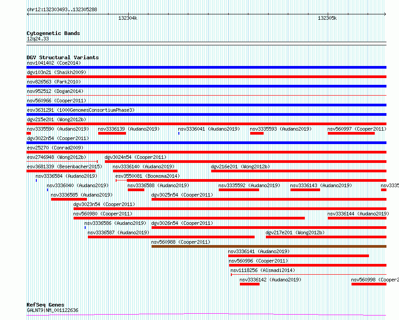This screenshot has width=399, height=320.
Task: Click dgv3026n54 (Cooper2011) label
Action: (182, 223)
